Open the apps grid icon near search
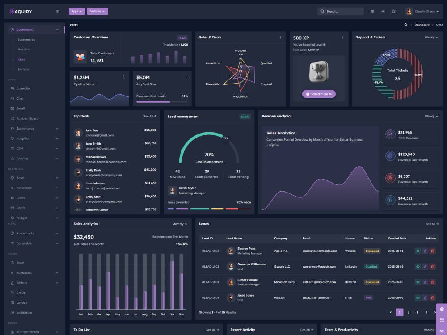447x335 pixels. click(372, 11)
